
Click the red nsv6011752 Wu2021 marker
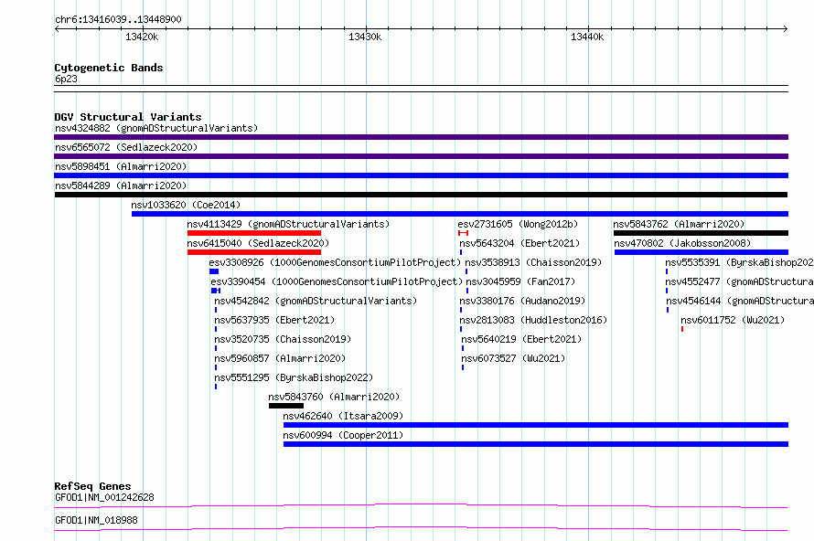pos(682,329)
